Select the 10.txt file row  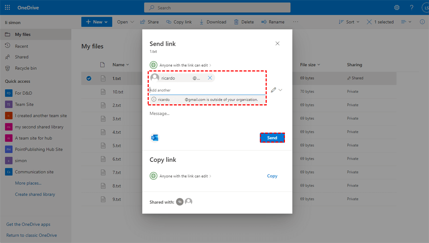239,91
